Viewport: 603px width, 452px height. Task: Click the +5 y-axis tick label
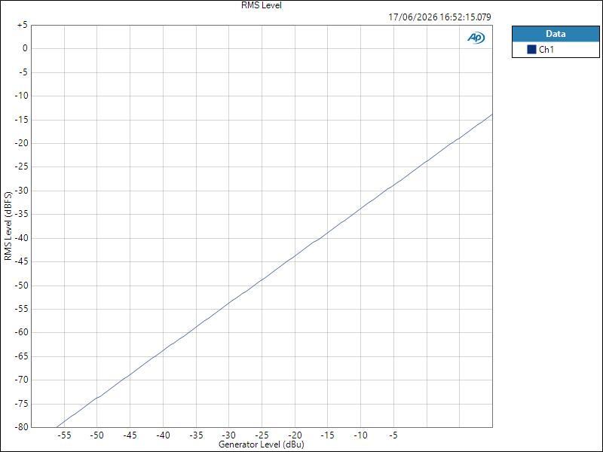click(x=22, y=25)
